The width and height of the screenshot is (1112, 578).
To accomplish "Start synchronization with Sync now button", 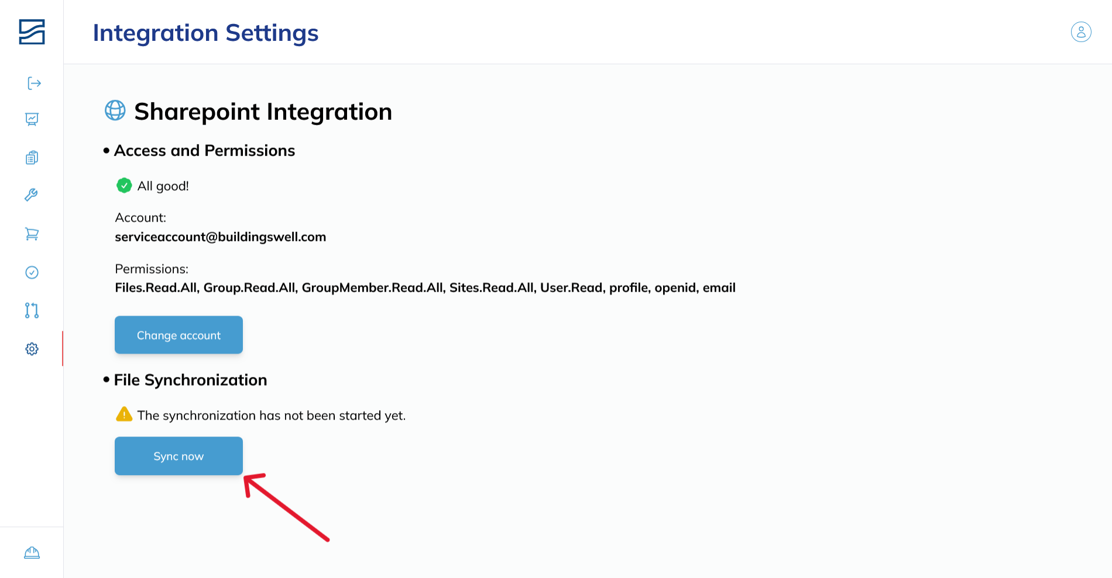I will point(179,456).
